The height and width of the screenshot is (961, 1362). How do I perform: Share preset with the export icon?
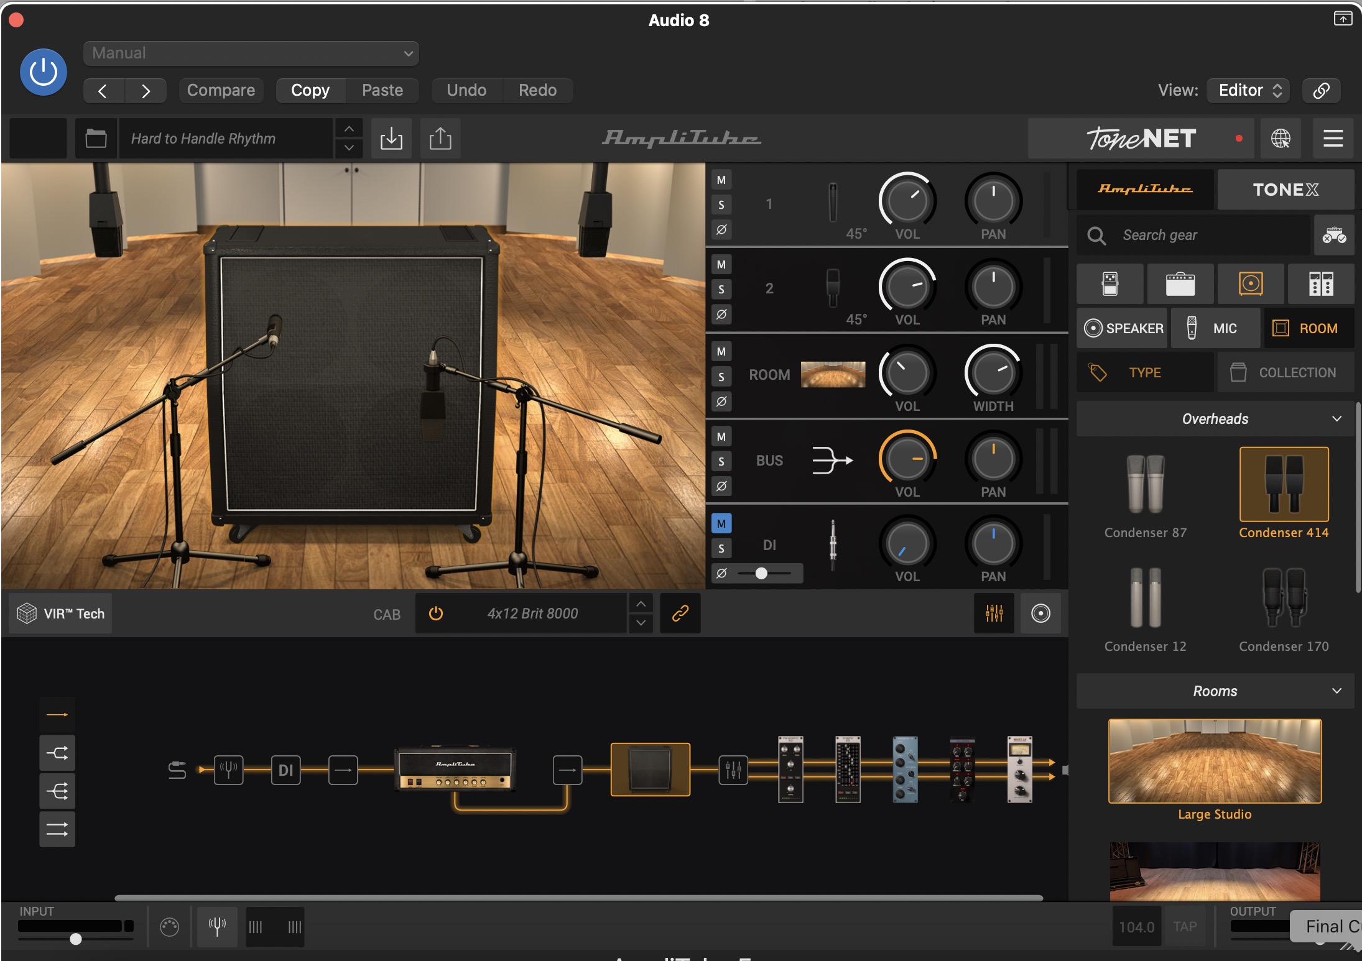point(440,138)
